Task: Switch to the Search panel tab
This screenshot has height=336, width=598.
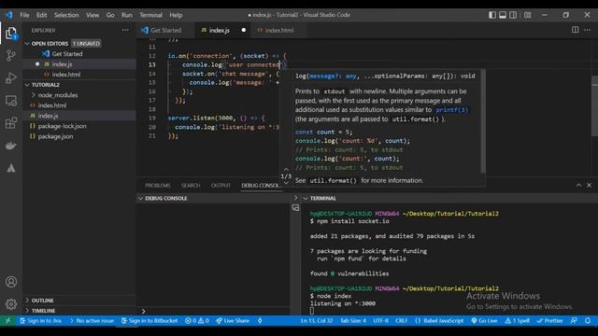Action: (x=191, y=185)
